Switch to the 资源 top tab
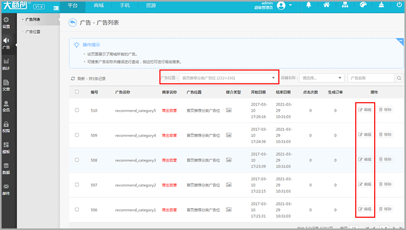 click(151, 6)
